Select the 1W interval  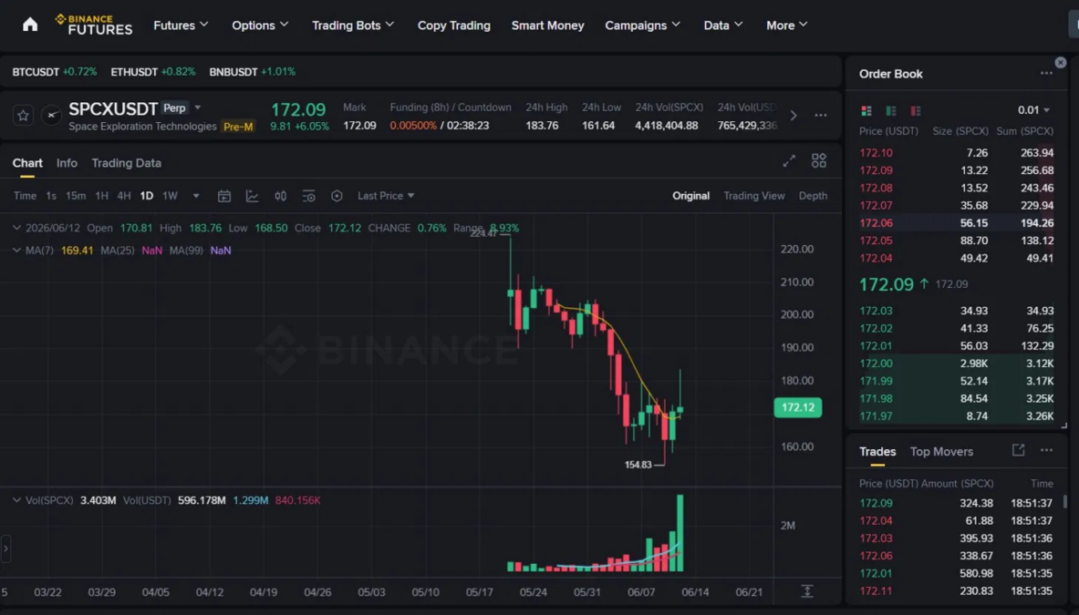point(170,196)
